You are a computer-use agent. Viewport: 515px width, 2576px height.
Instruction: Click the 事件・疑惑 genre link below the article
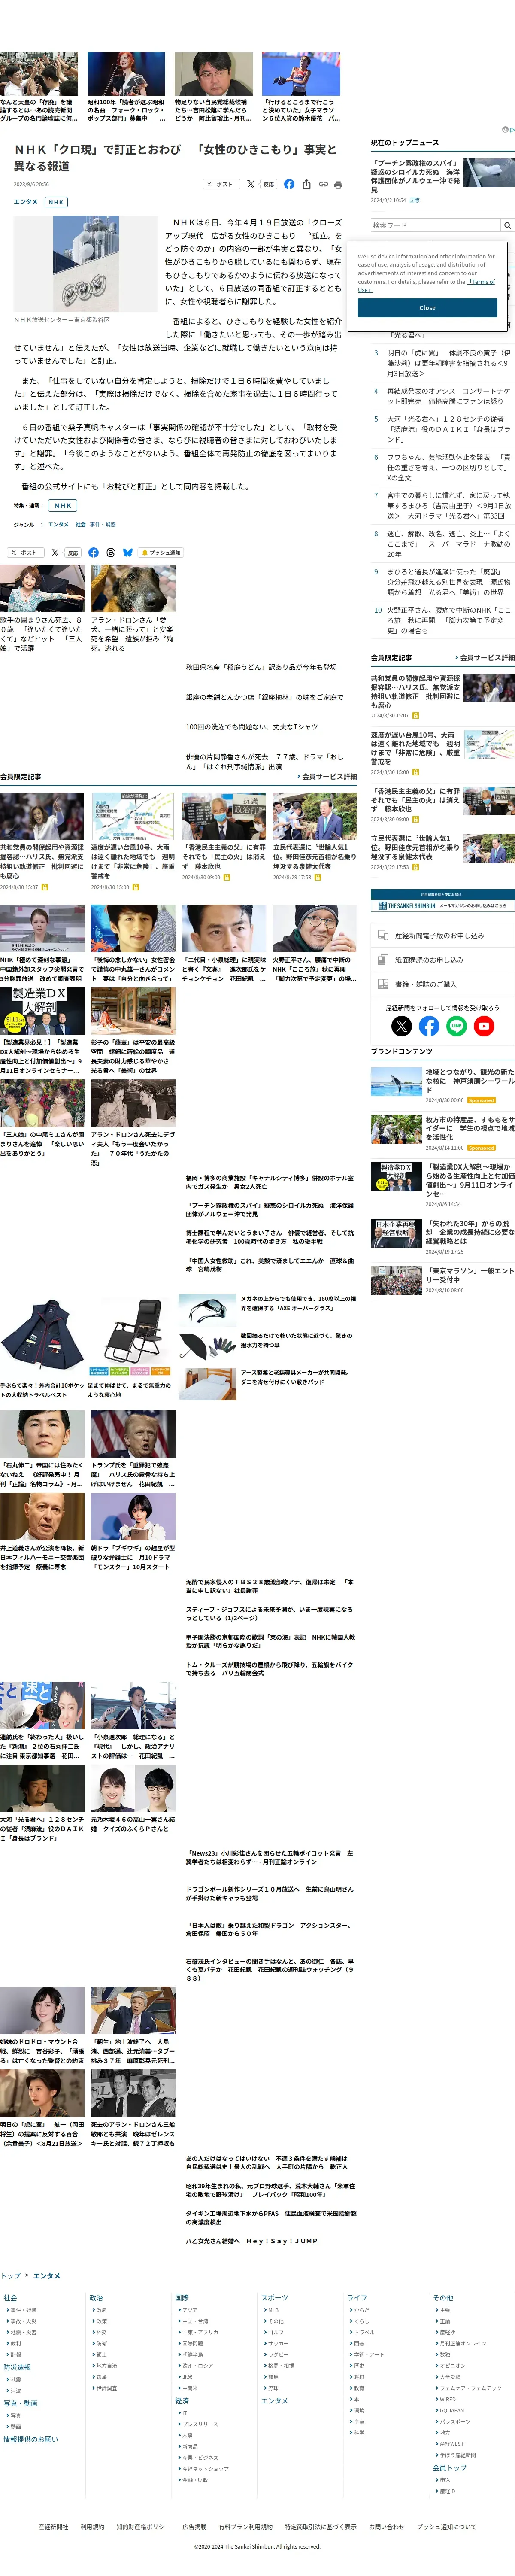[x=103, y=524]
